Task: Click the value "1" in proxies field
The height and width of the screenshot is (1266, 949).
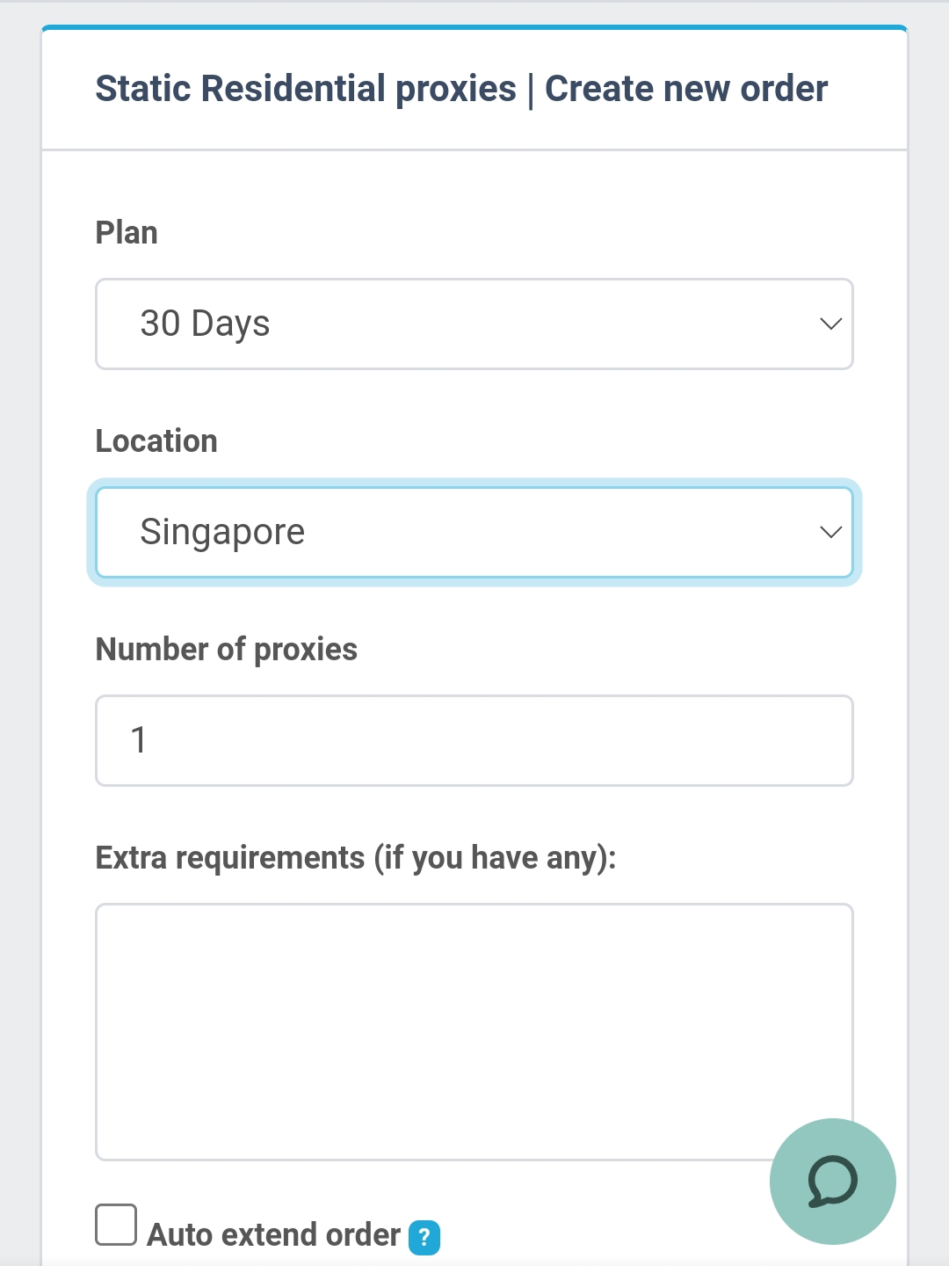Action: [x=139, y=740]
